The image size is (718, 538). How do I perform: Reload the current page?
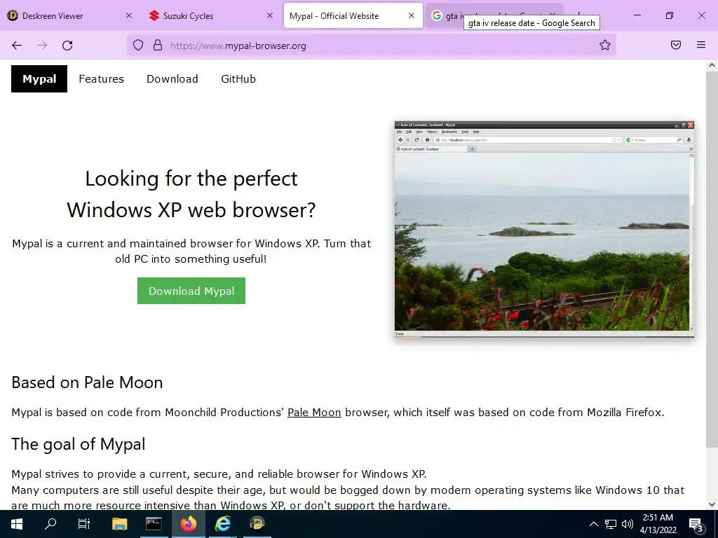click(x=67, y=46)
